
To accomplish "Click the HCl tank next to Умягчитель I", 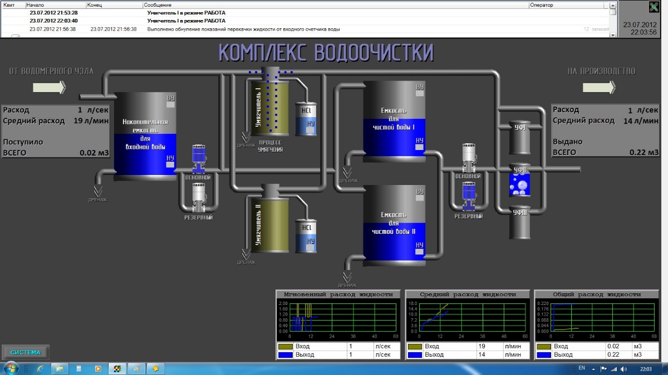I will point(306,119).
